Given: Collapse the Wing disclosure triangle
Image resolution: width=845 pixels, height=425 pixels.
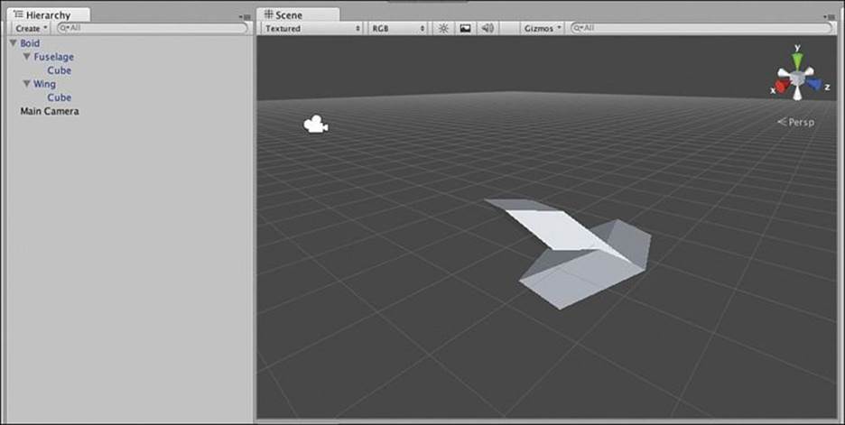Looking at the screenshot, I should pos(26,84).
